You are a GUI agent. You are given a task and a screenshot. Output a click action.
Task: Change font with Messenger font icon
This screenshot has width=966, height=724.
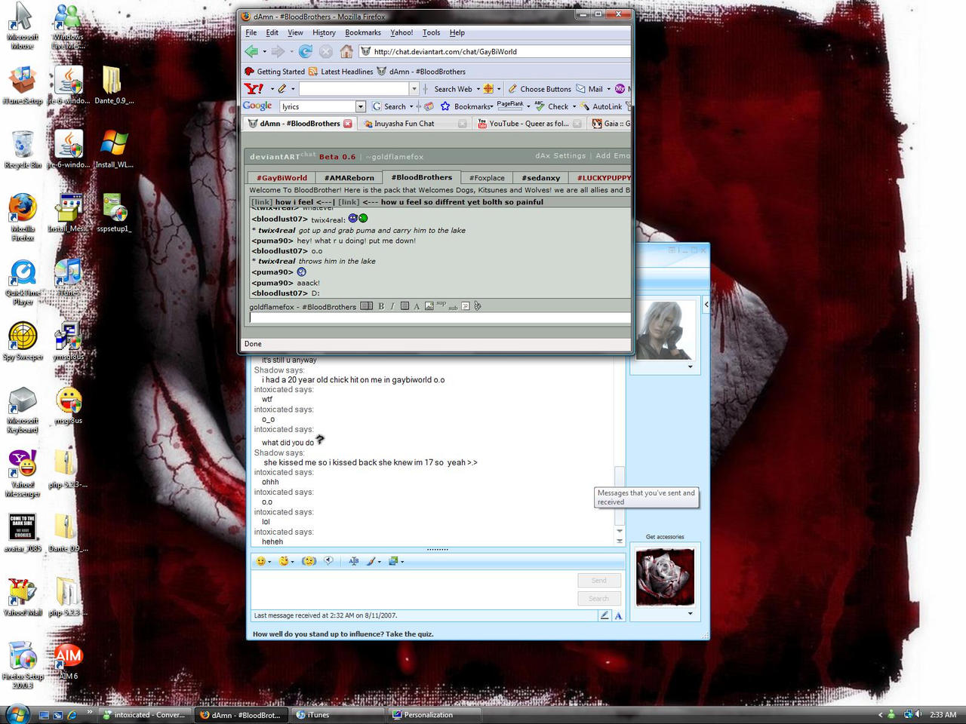coord(353,561)
